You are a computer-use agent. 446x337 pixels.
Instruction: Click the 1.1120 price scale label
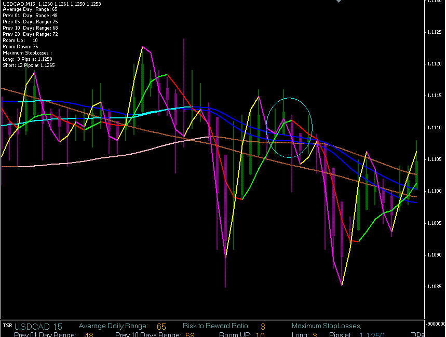[434, 64]
